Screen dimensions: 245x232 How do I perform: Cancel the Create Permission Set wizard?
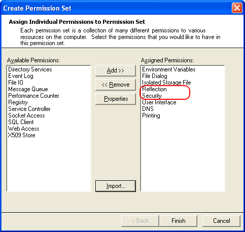pyautogui.click(x=221, y=221)
